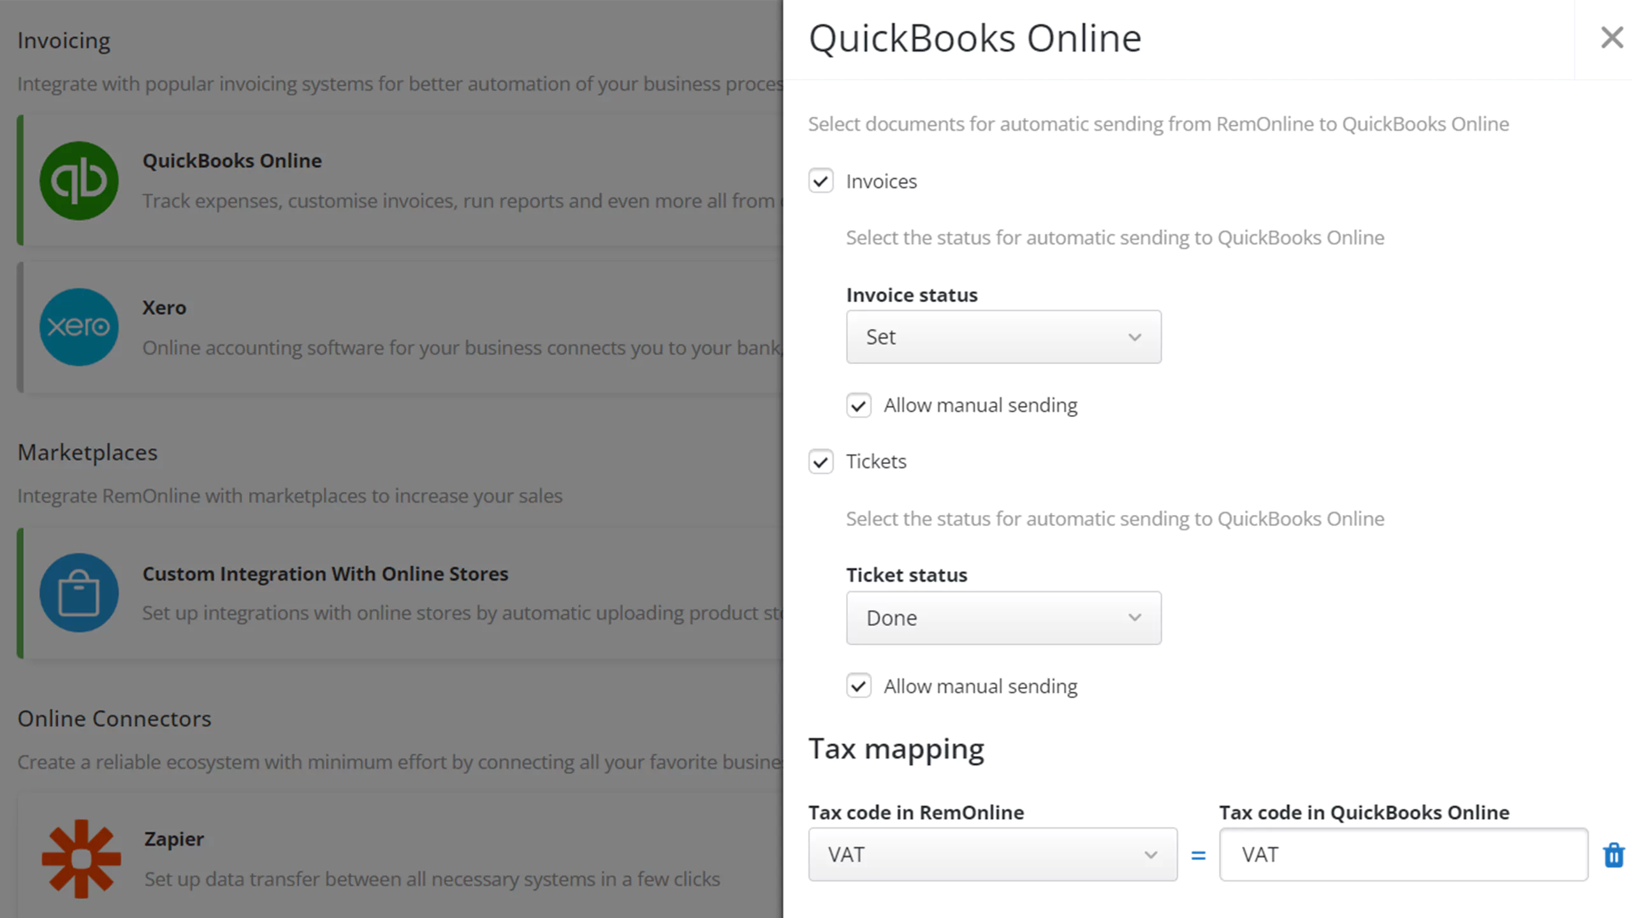Click 'Select documents for automatic sending' text
Screen dimensions: 1632x918
coord(1158,124)
